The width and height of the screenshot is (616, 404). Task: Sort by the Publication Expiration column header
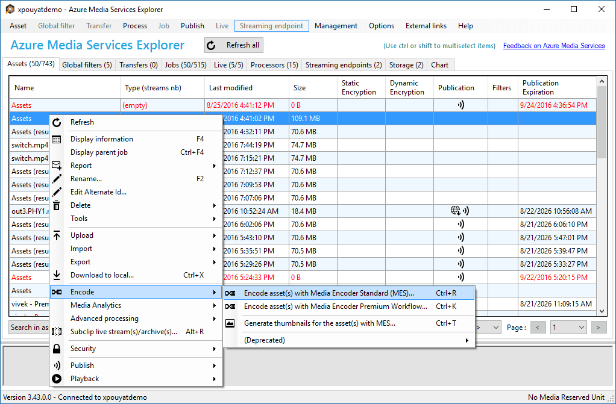pos(557,88)
